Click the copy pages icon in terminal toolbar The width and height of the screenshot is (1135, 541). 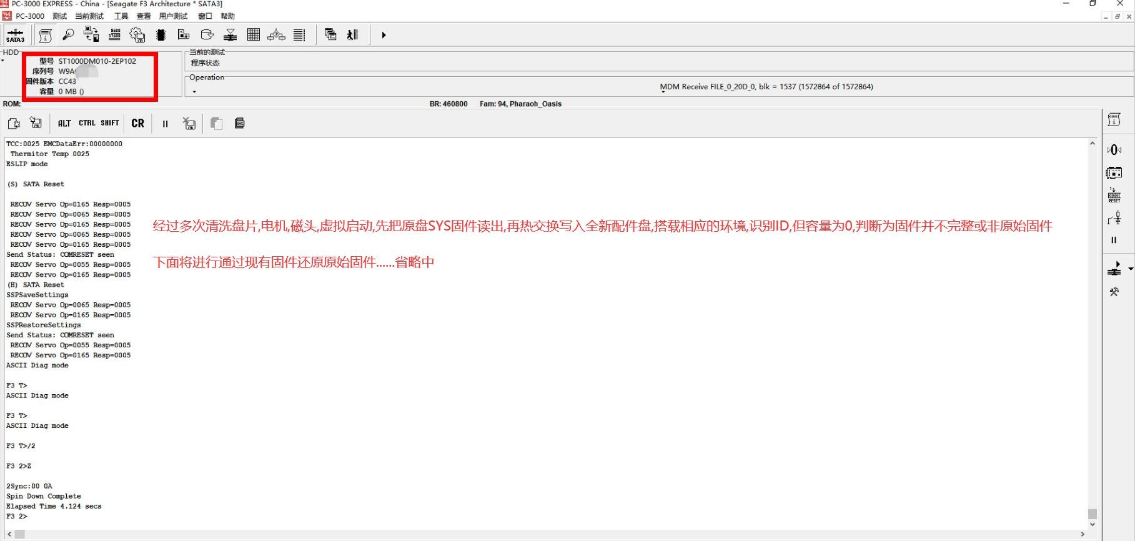(x=216, y=123)
